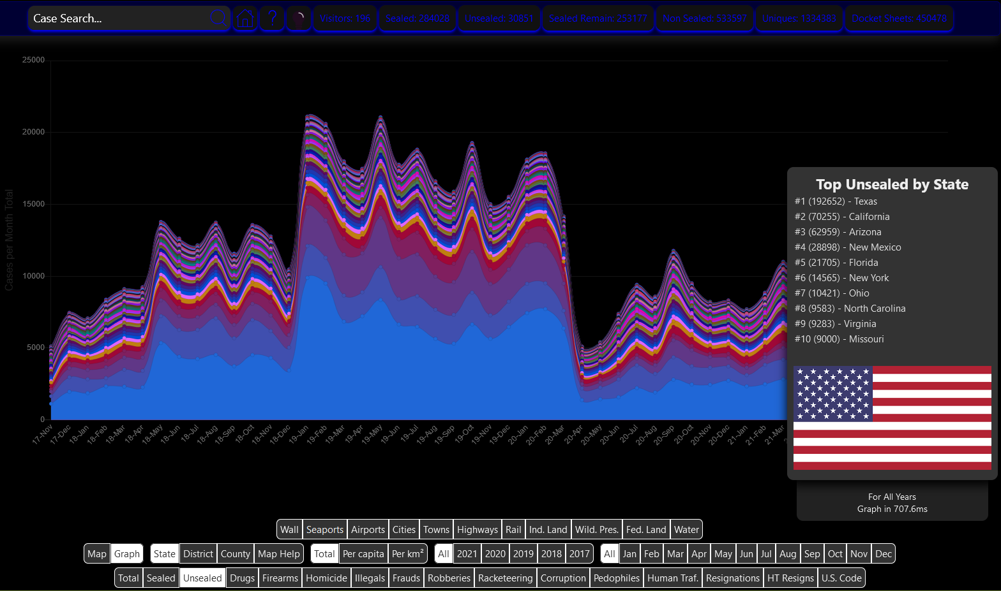Filter by year 2017
This screenshot has height=591, width=1001.
pos(580,553)
